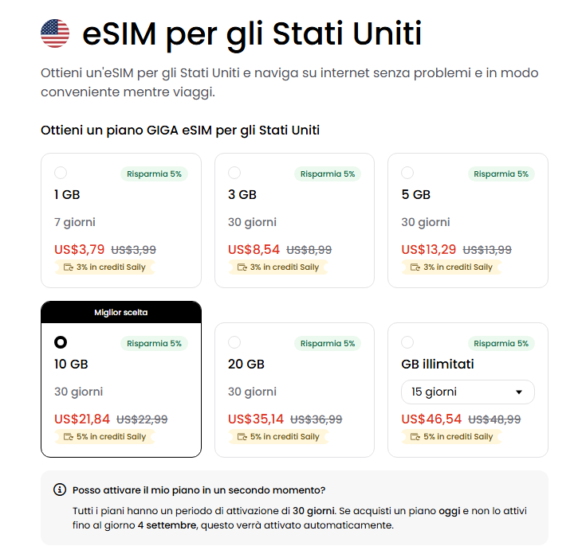Select the 3 GB plan radio button
Screen dimensions: 578x550
click(234, 173)
